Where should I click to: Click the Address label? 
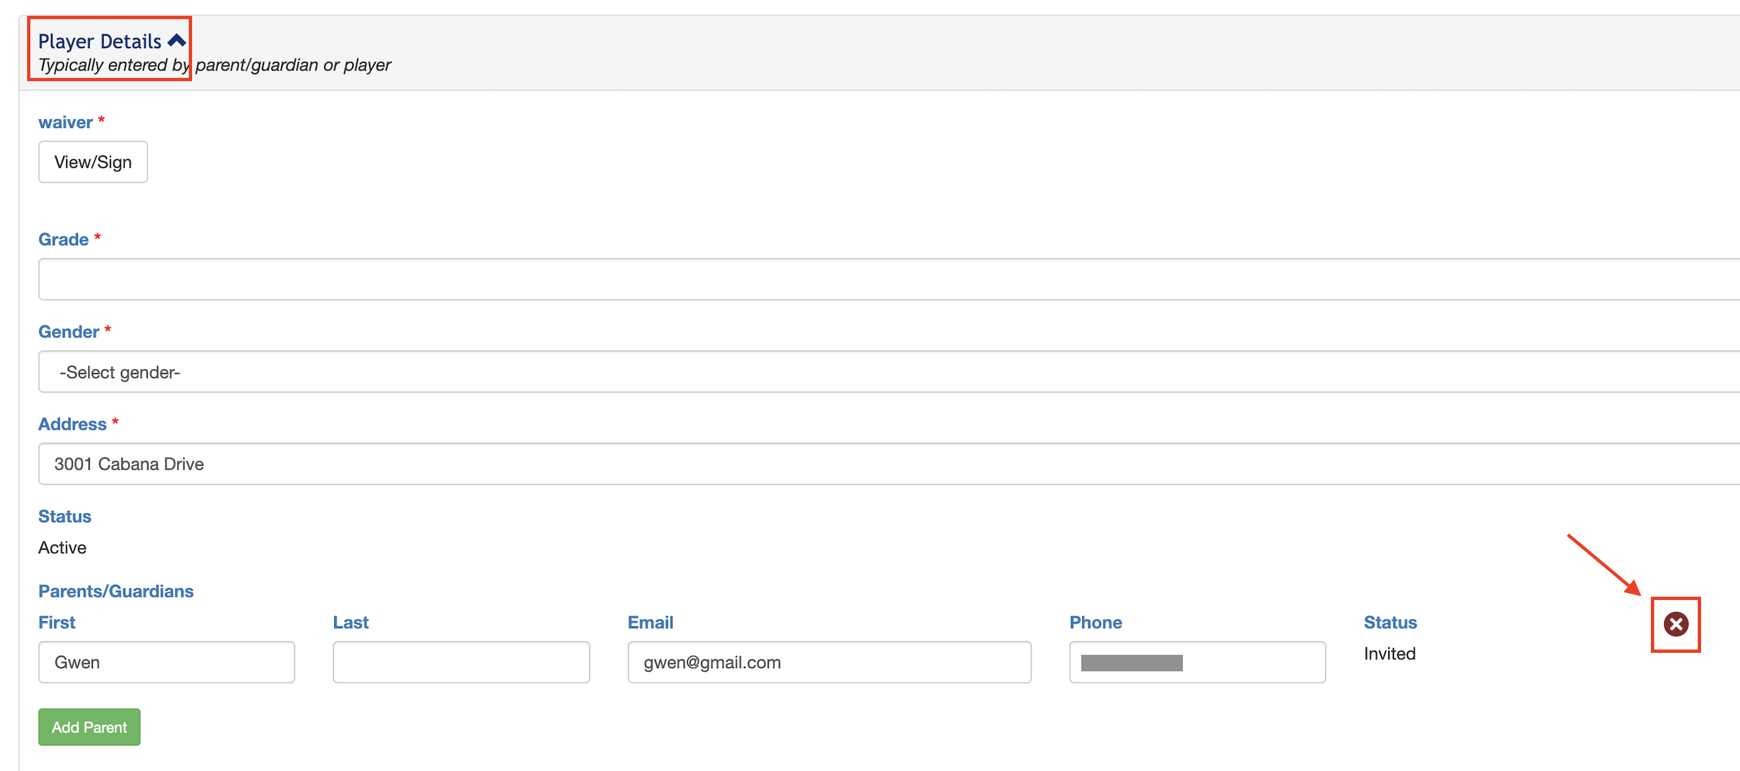pos(72,424)
